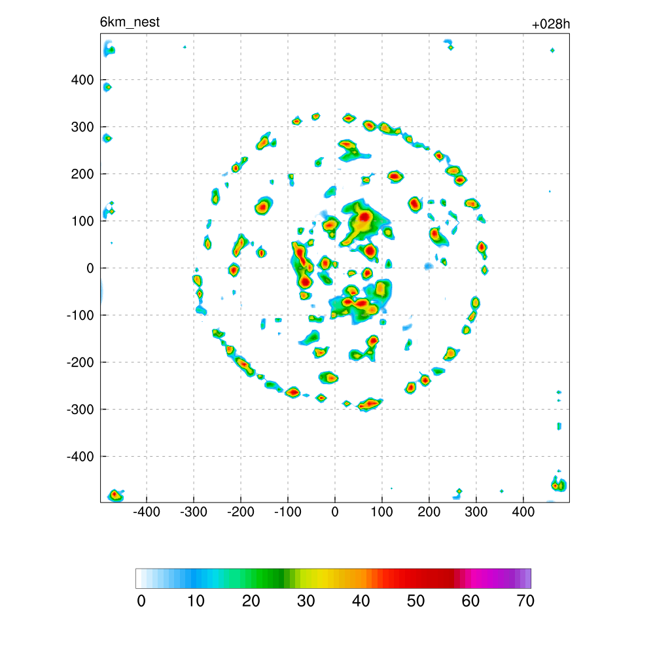The height and width of the screenshot is (670, 670).
Task: Click the 0 label on the vertical axis
Action: coord(90,268)
